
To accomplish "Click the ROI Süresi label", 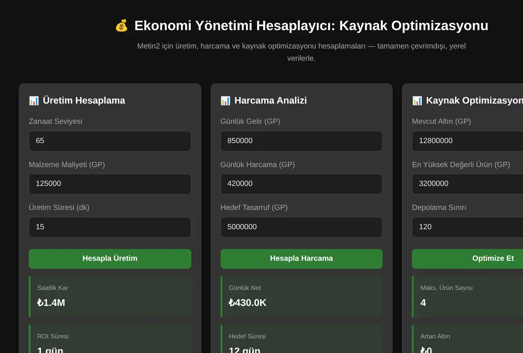I will (x=53, y=336).
